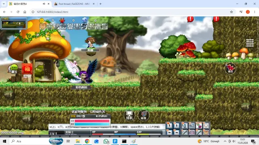Click the up arrow movement key

169,126
